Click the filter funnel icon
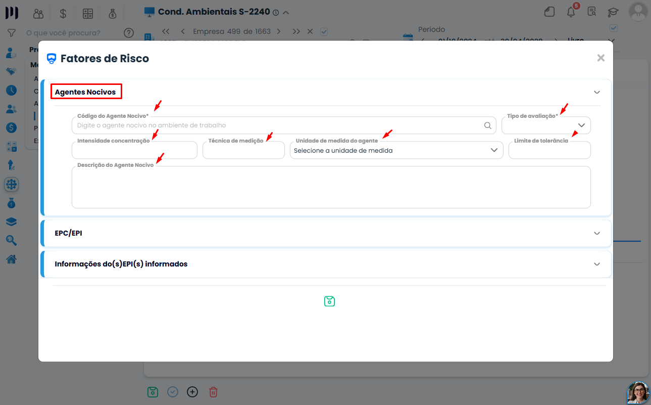This screenshot has height=405, width=651. [11, 33]
